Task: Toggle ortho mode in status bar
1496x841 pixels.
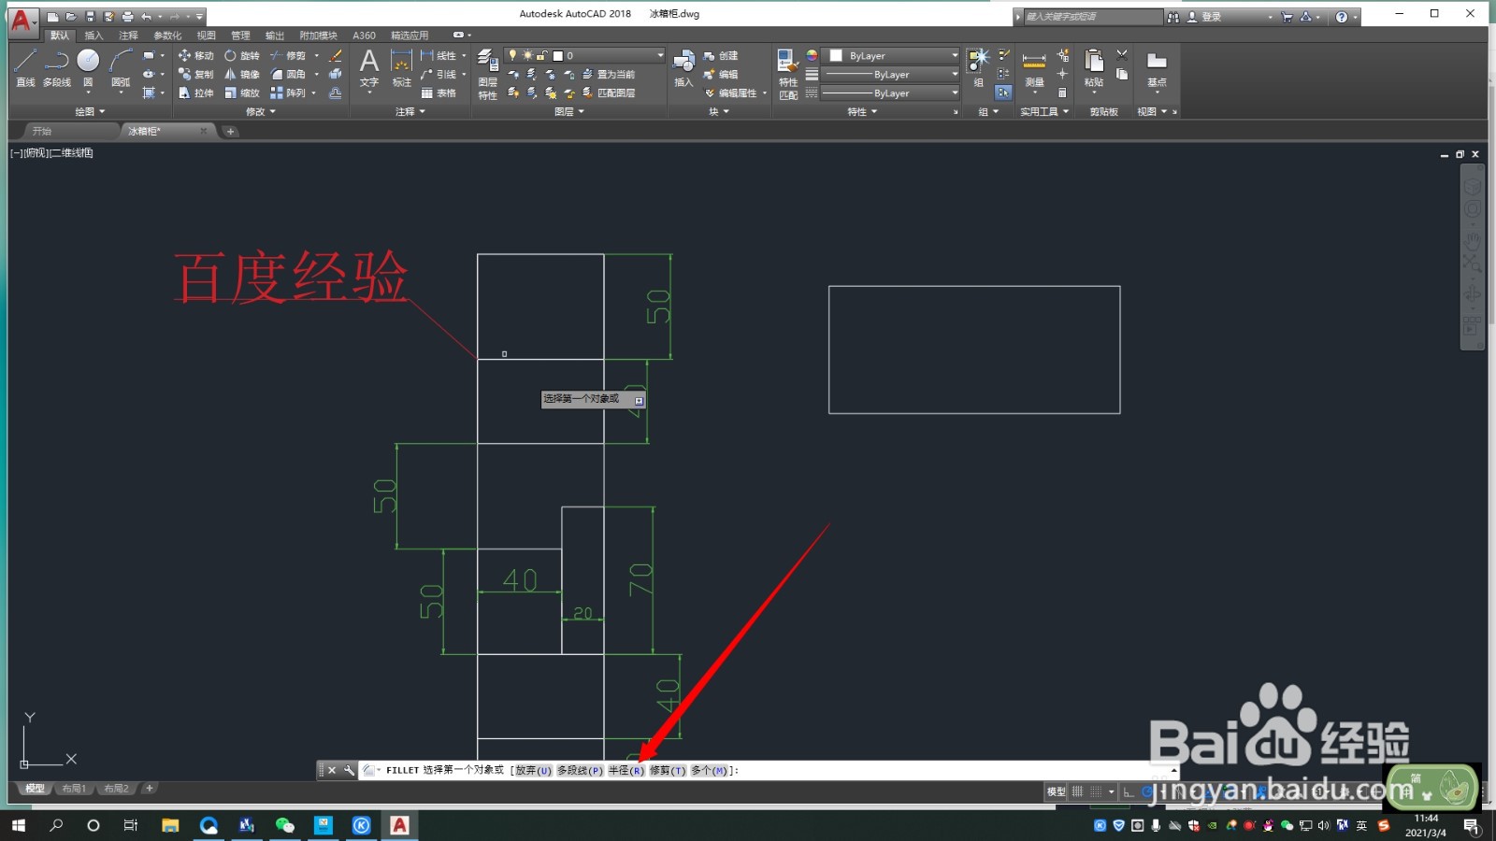Action: tap(1129, 791)
